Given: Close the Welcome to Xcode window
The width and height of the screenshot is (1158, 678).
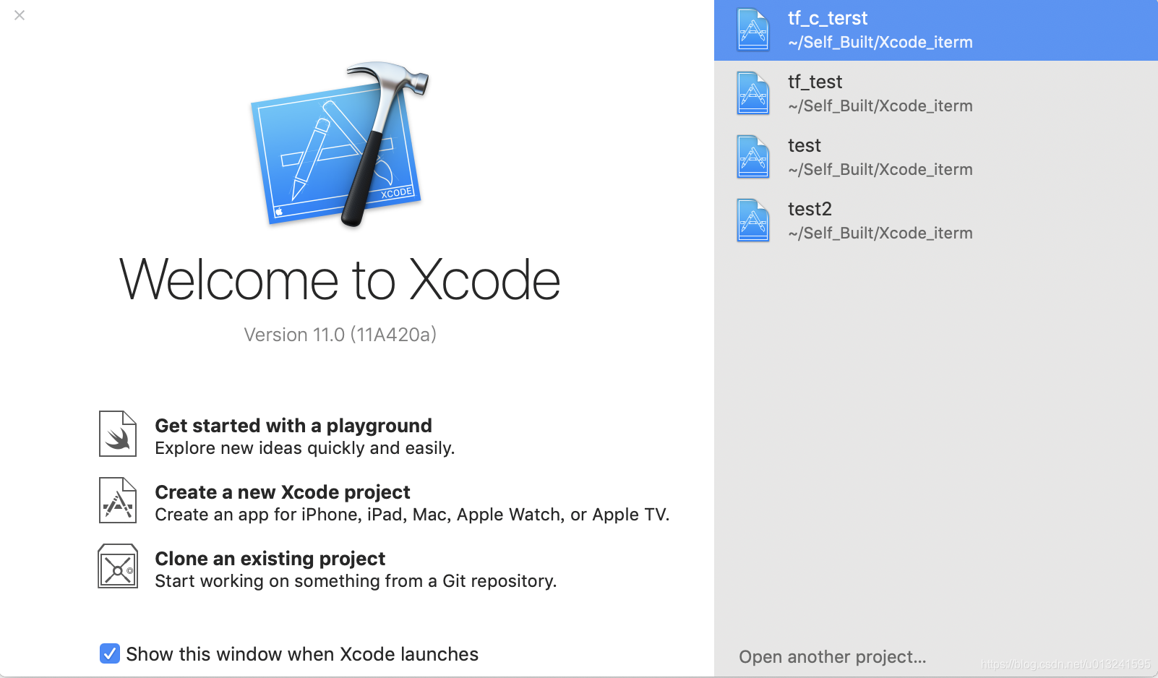Looking at the screenshot, I should coord(20,15).
